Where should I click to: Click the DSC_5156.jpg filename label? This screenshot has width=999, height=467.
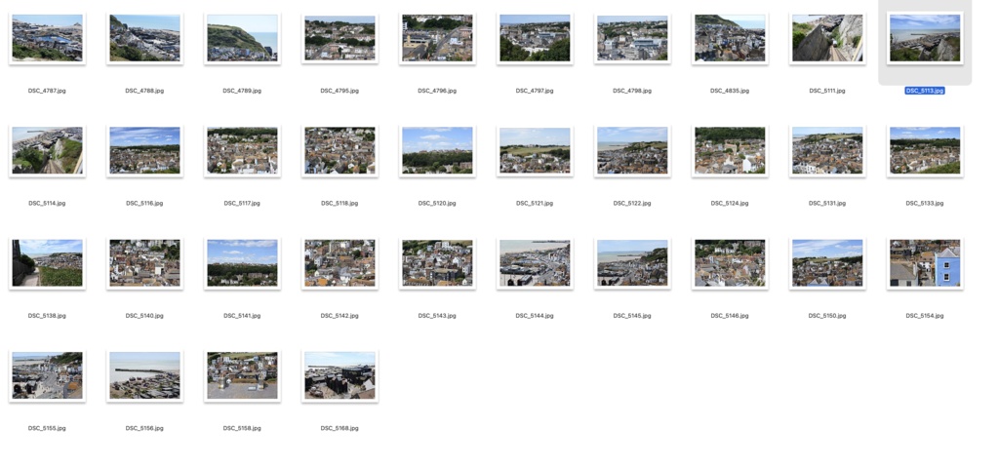pyautogui.click(x=144, y=428)
